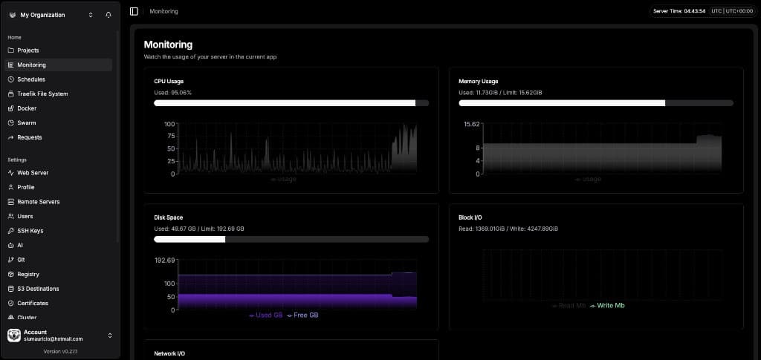This screenshot has width=761, height=360.
Task: Click the Remote Servers icon
Action: click(11, 202)
